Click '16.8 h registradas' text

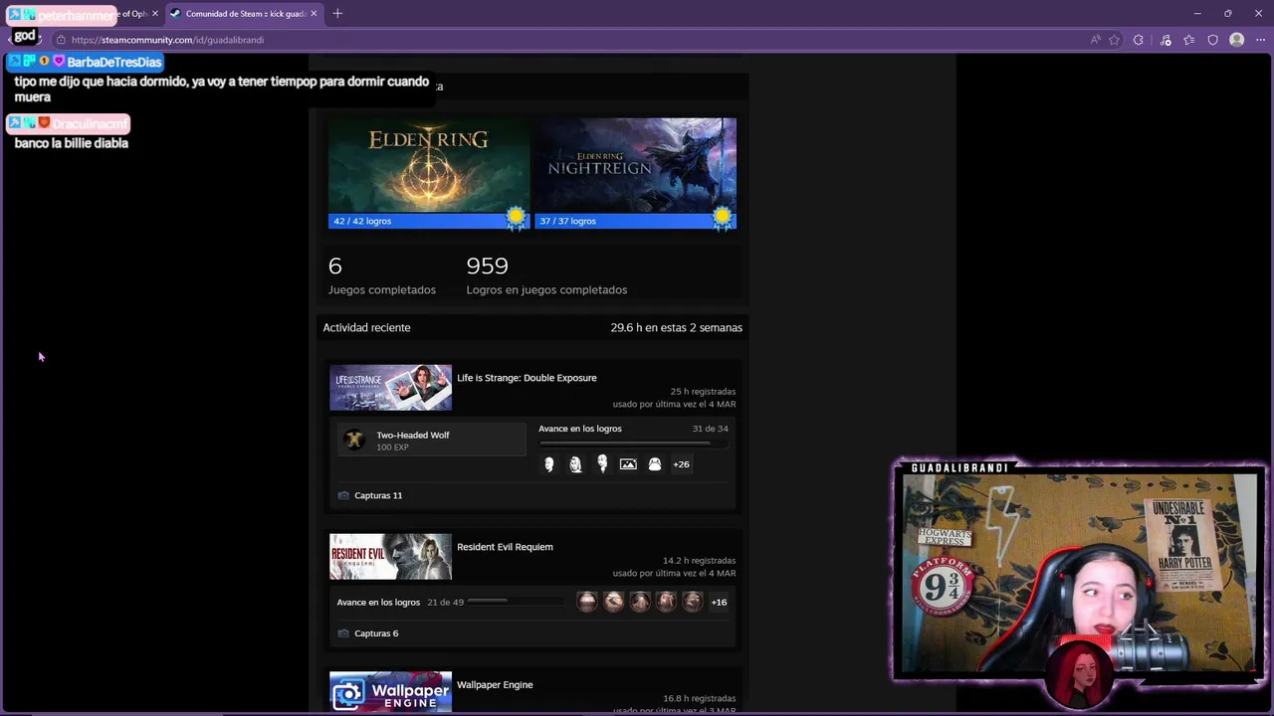tap(699, 699)
